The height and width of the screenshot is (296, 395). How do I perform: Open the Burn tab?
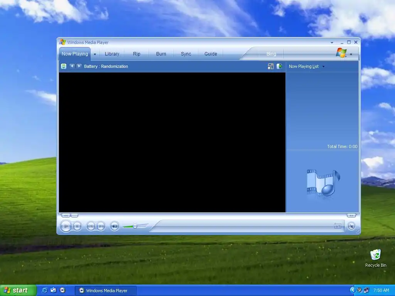point(161,54)
